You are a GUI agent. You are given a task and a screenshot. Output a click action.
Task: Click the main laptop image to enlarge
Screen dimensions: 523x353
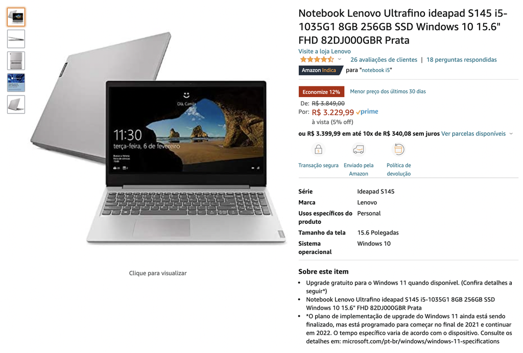(x=158, y=138)
